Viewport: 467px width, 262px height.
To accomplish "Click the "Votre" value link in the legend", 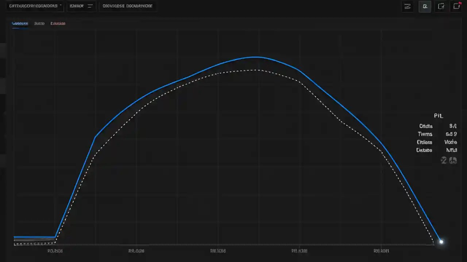I will tap(451, 142).
